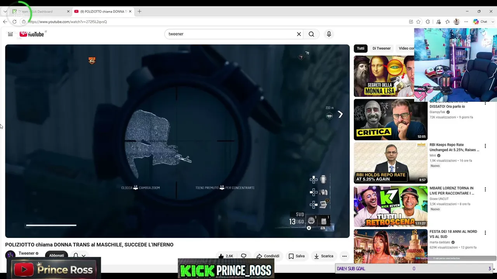497x279 pixels.
Task: Open the browser tab list dropdown
Action: click(5, 12)
